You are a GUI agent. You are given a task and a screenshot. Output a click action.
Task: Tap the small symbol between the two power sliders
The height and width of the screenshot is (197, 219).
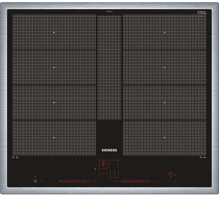coord(116,181)
